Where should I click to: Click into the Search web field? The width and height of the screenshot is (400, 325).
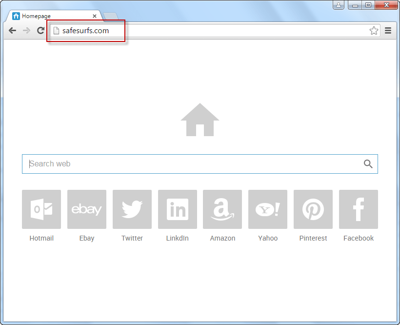200,164
